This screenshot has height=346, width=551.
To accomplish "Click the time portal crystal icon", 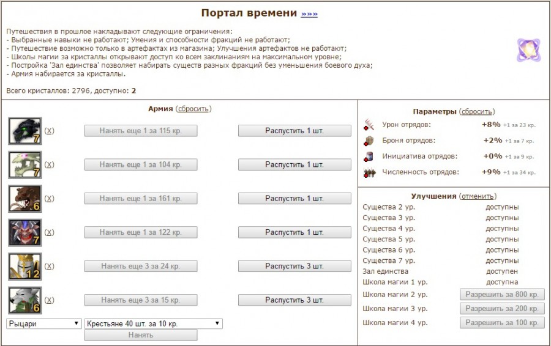I will coord(528,50).
